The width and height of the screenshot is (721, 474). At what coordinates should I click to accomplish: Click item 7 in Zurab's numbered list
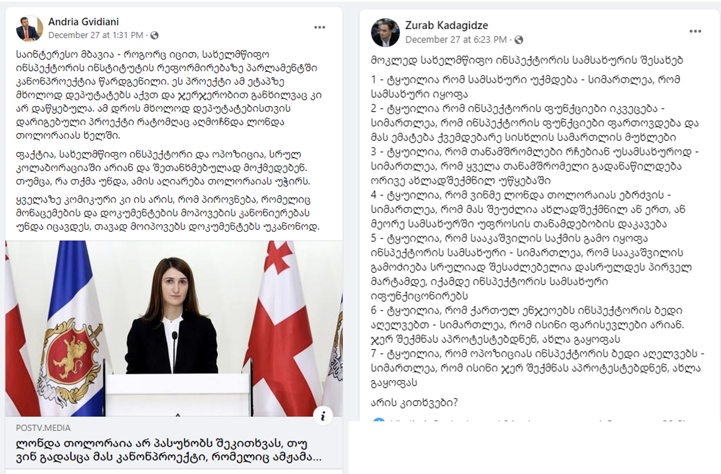coord(537,368)
